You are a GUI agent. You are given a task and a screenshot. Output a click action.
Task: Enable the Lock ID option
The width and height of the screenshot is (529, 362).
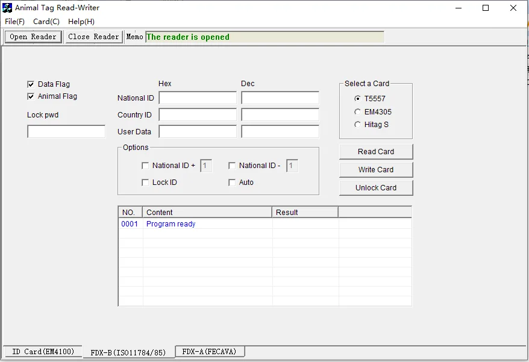point(145,183)
